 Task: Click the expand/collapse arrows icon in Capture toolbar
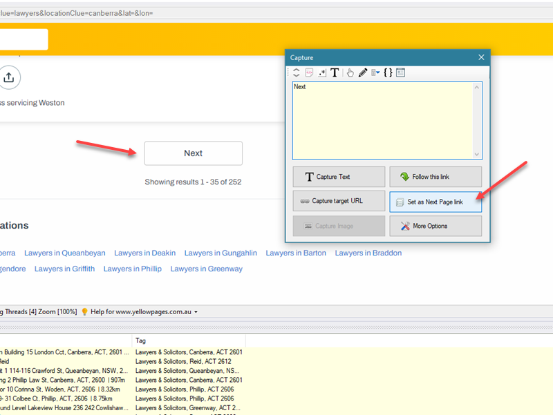[297, 73]
